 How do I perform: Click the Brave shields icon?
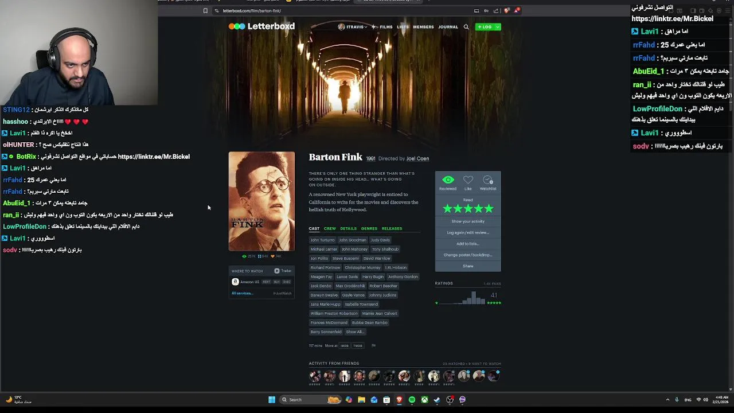tap(506, 10)
